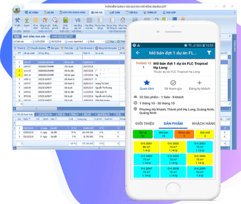Open the THỐNG KÊ ribbon tab

click(x=150, y=13)
